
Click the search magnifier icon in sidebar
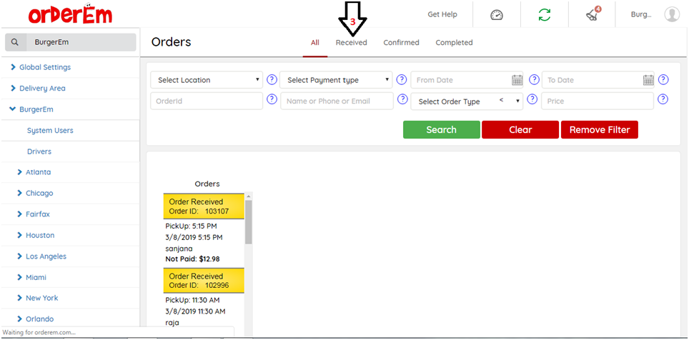click(16, 43)
